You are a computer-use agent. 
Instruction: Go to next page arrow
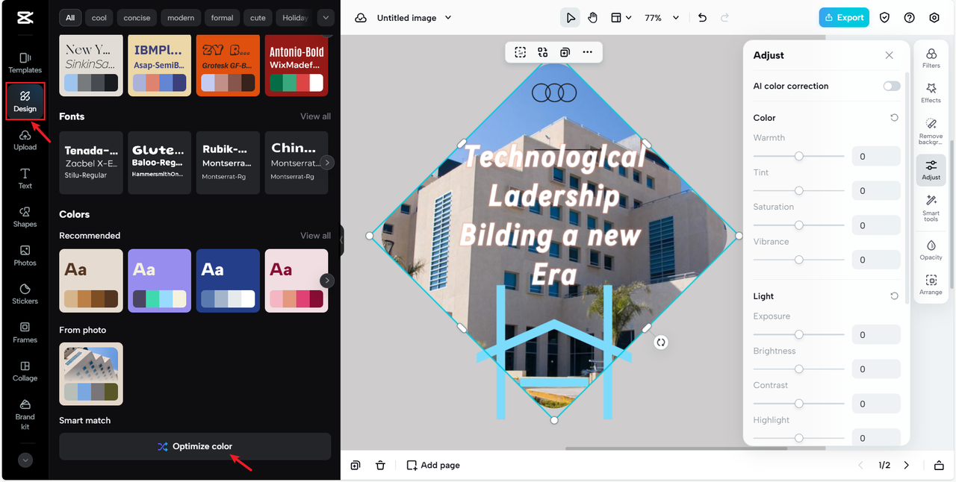[x=907, y=466]
